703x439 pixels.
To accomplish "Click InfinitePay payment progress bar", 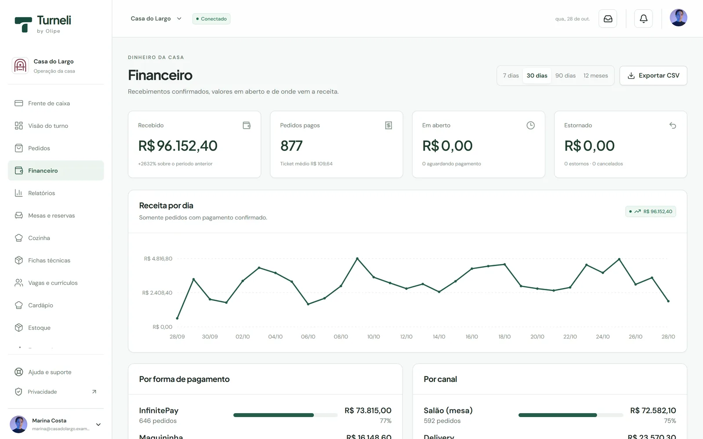I will pyautogui.click(x=285, y=415).
